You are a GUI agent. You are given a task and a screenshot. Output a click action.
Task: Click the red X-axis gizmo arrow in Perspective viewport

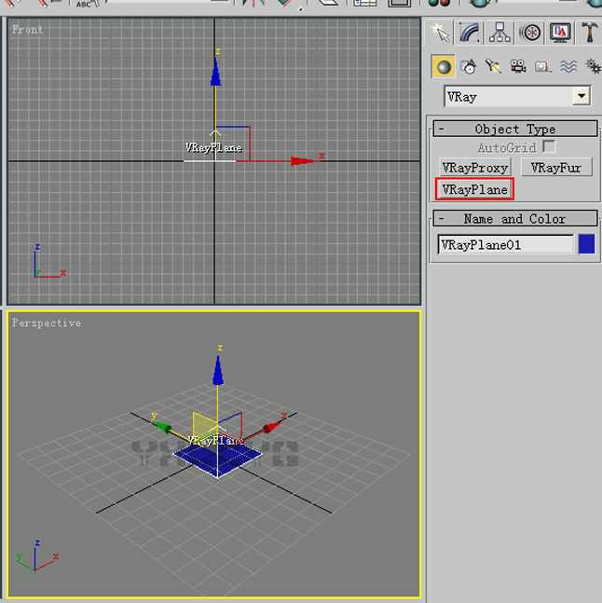(272, 427)
